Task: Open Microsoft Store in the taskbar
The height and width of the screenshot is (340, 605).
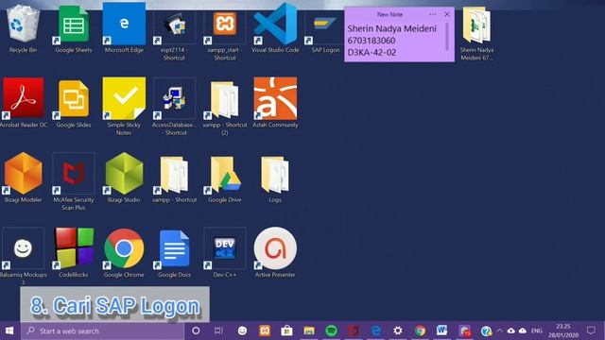Action: [x=286, y=331]
